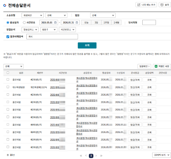This screenshot has height=159, width=171.
Task: Click 조회 송달내역 in the 대구회생법원 row
Action: point(149,87)
